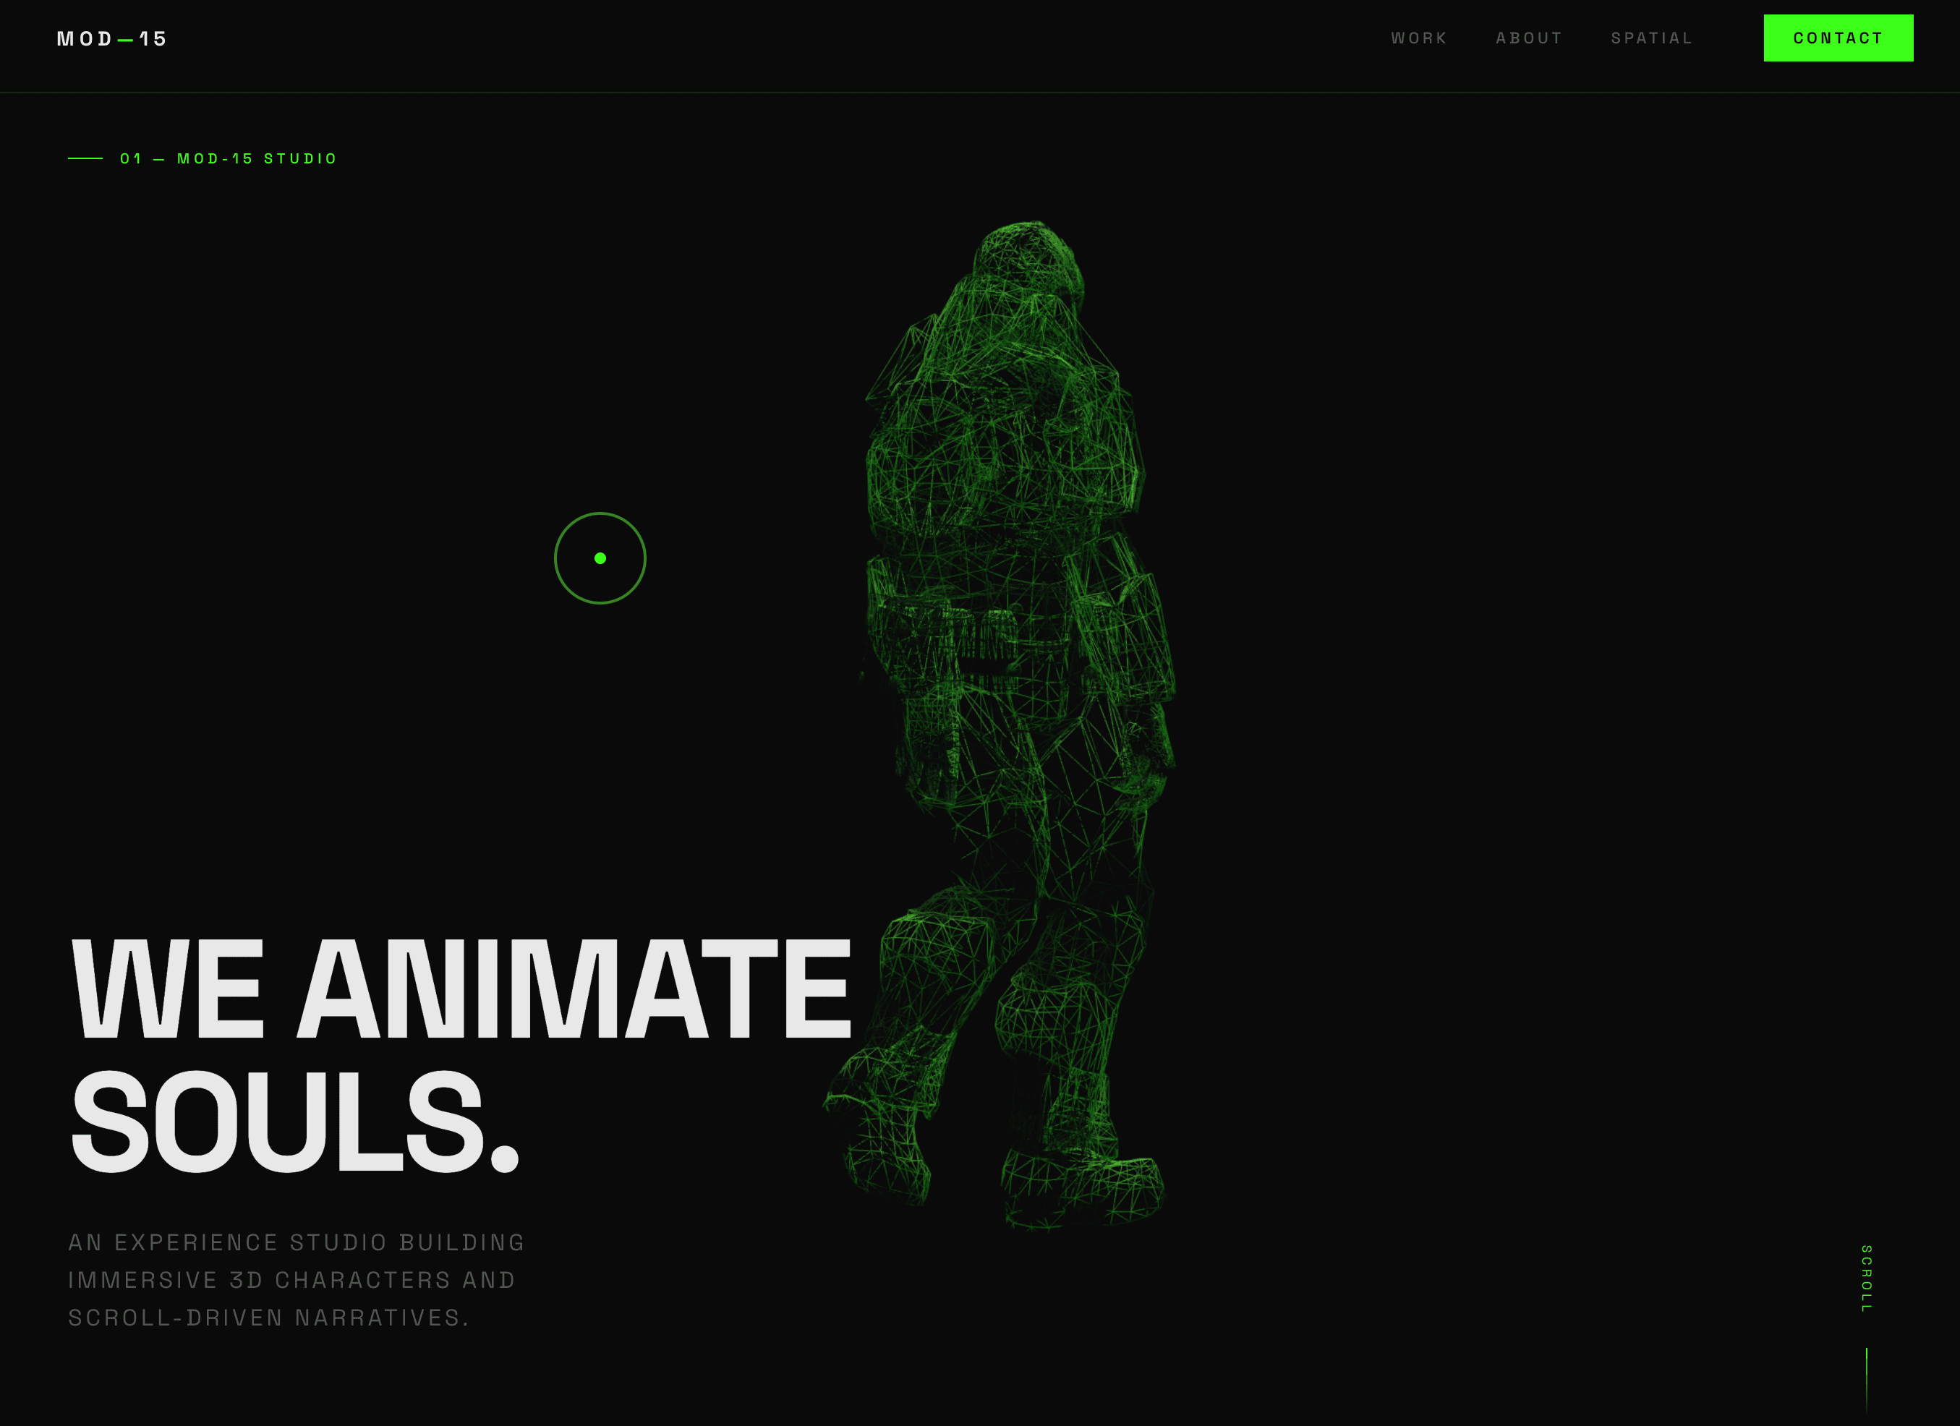
Task: Open the Work page
Action: [x=1419, y=38]
